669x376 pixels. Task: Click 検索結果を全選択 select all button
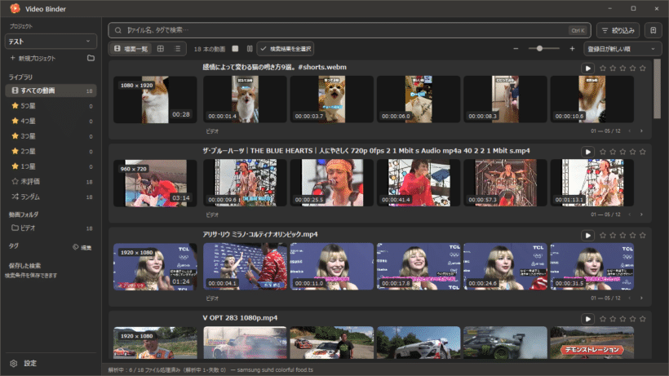click(286, 49)
